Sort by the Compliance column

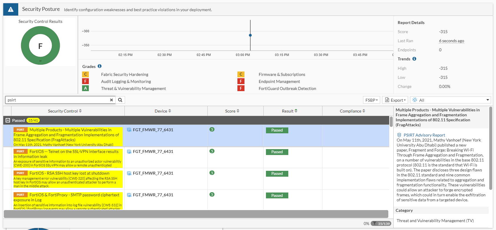tap(352, 111)
